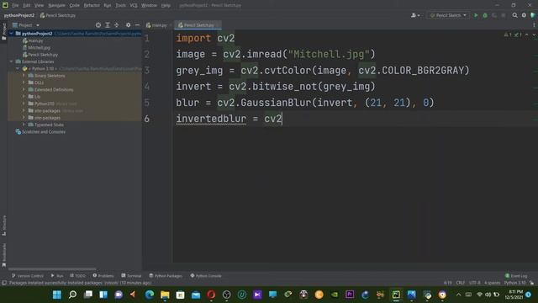
Task: Click pythonProject2 in the navigation breadcrumb
Action: click(19, 15)
